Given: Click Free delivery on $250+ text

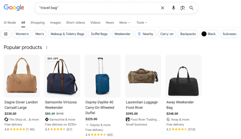Looking at the screenshot, I should [61, 124].
